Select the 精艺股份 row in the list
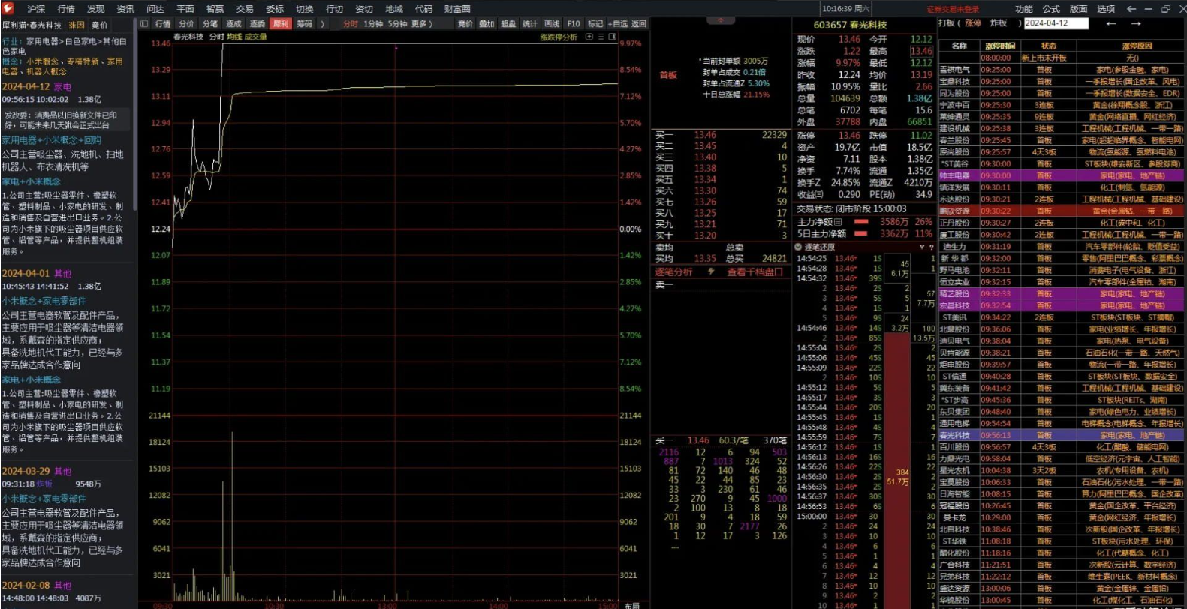 point(1062,293)
